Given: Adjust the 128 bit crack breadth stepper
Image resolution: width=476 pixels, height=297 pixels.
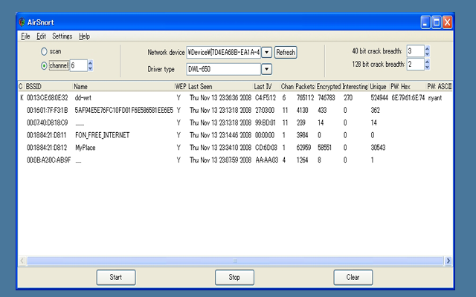Looking at the screenshot, I should (x=428, y=64).
